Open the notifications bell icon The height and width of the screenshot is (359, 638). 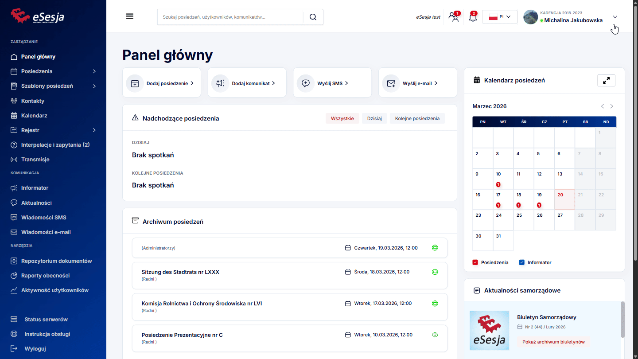point(473,17)
